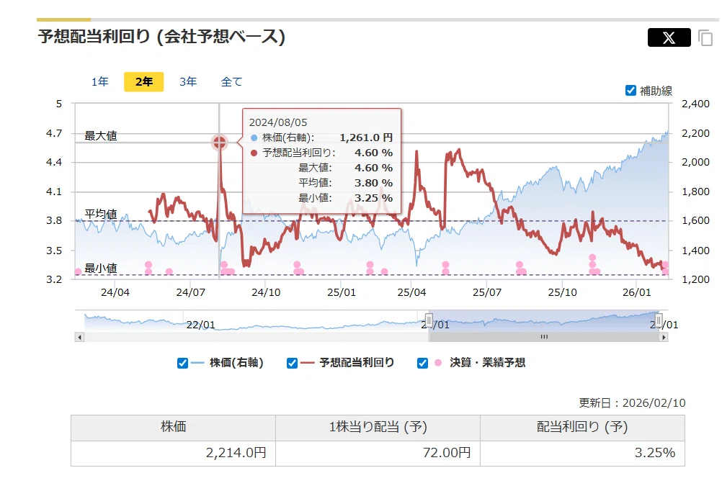Click the 1,261.0 円 tooltip value
Screen dimensions: 722x491
(x=366, y=138)
